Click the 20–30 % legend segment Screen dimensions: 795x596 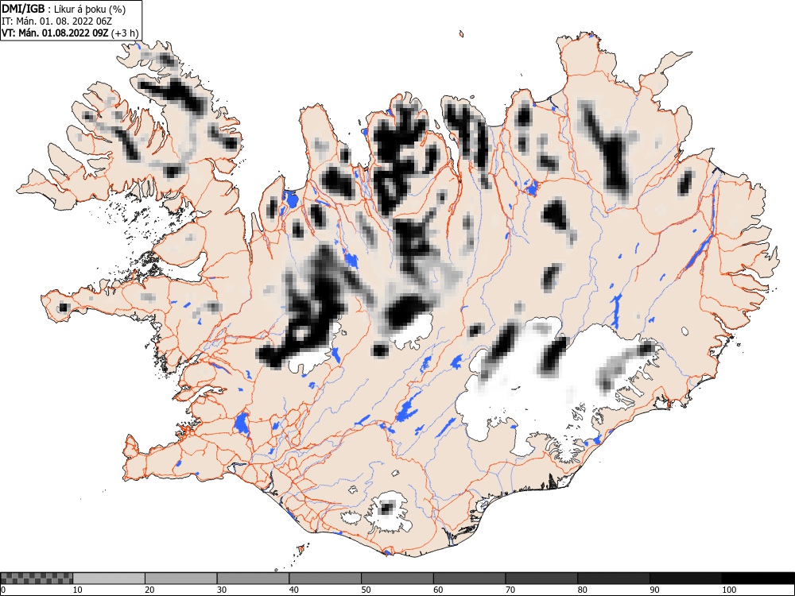pos(181,579)
